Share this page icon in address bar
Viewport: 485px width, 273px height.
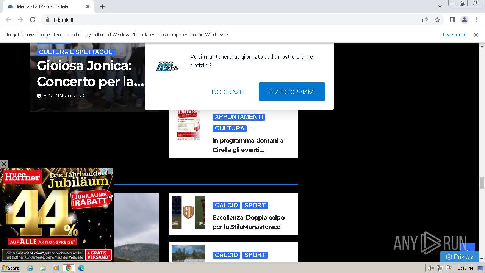click(x=425, y=20)
